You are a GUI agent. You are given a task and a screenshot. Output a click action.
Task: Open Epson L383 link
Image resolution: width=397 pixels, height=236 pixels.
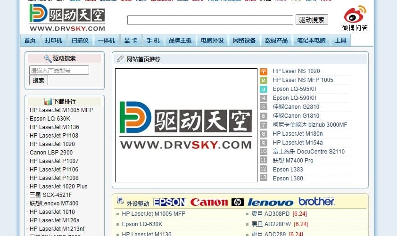[288, 170]
